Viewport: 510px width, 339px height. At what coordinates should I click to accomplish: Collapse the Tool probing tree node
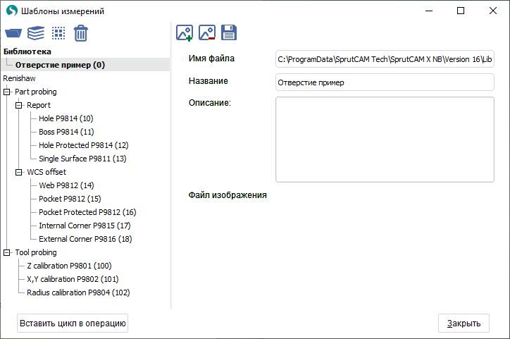(7, 252)
